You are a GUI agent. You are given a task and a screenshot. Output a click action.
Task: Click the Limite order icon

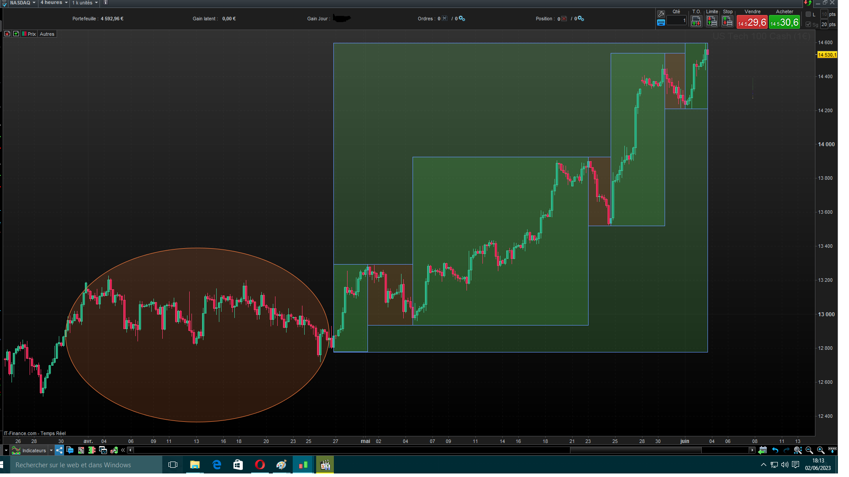711,21
